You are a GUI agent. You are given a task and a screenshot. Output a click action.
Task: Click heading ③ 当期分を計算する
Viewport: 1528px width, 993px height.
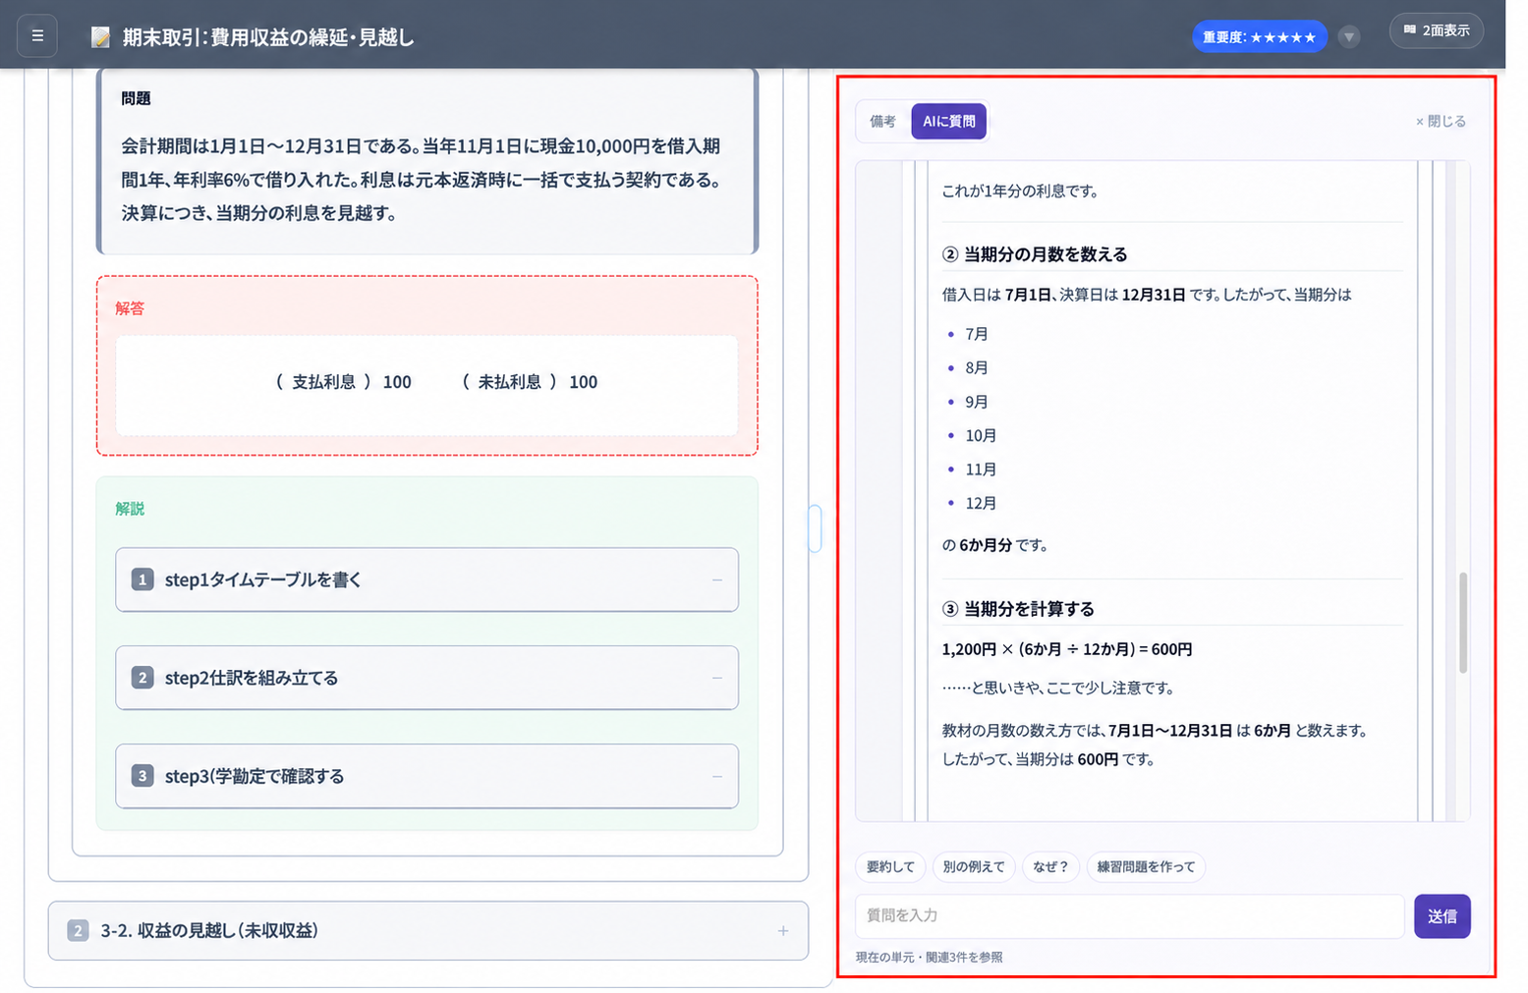point(1018,609)
